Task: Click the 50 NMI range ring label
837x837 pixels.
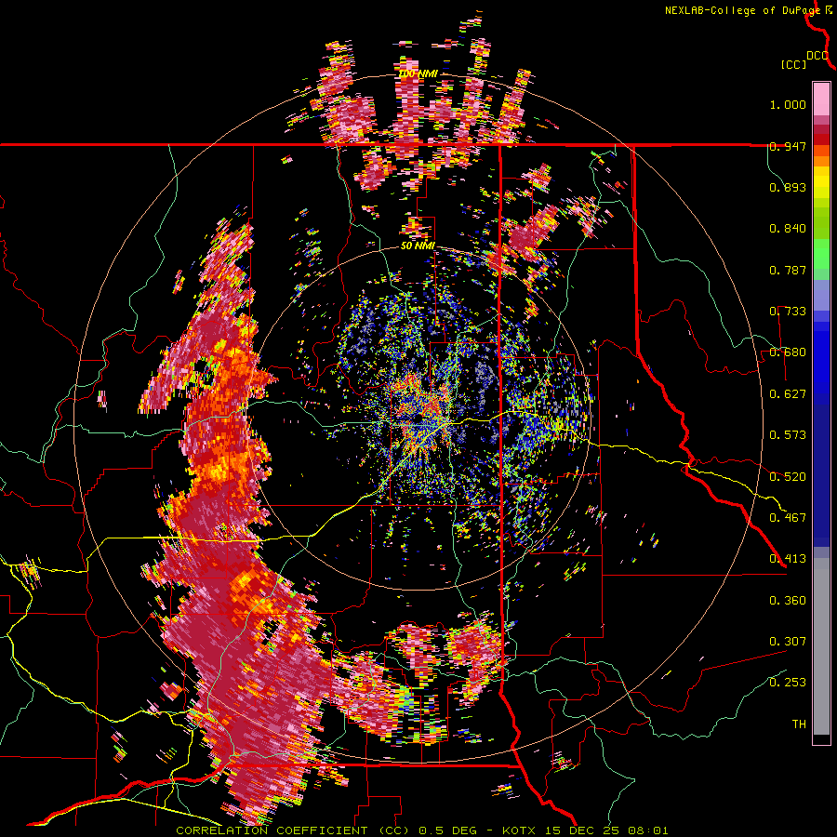Action: [418, 246]
